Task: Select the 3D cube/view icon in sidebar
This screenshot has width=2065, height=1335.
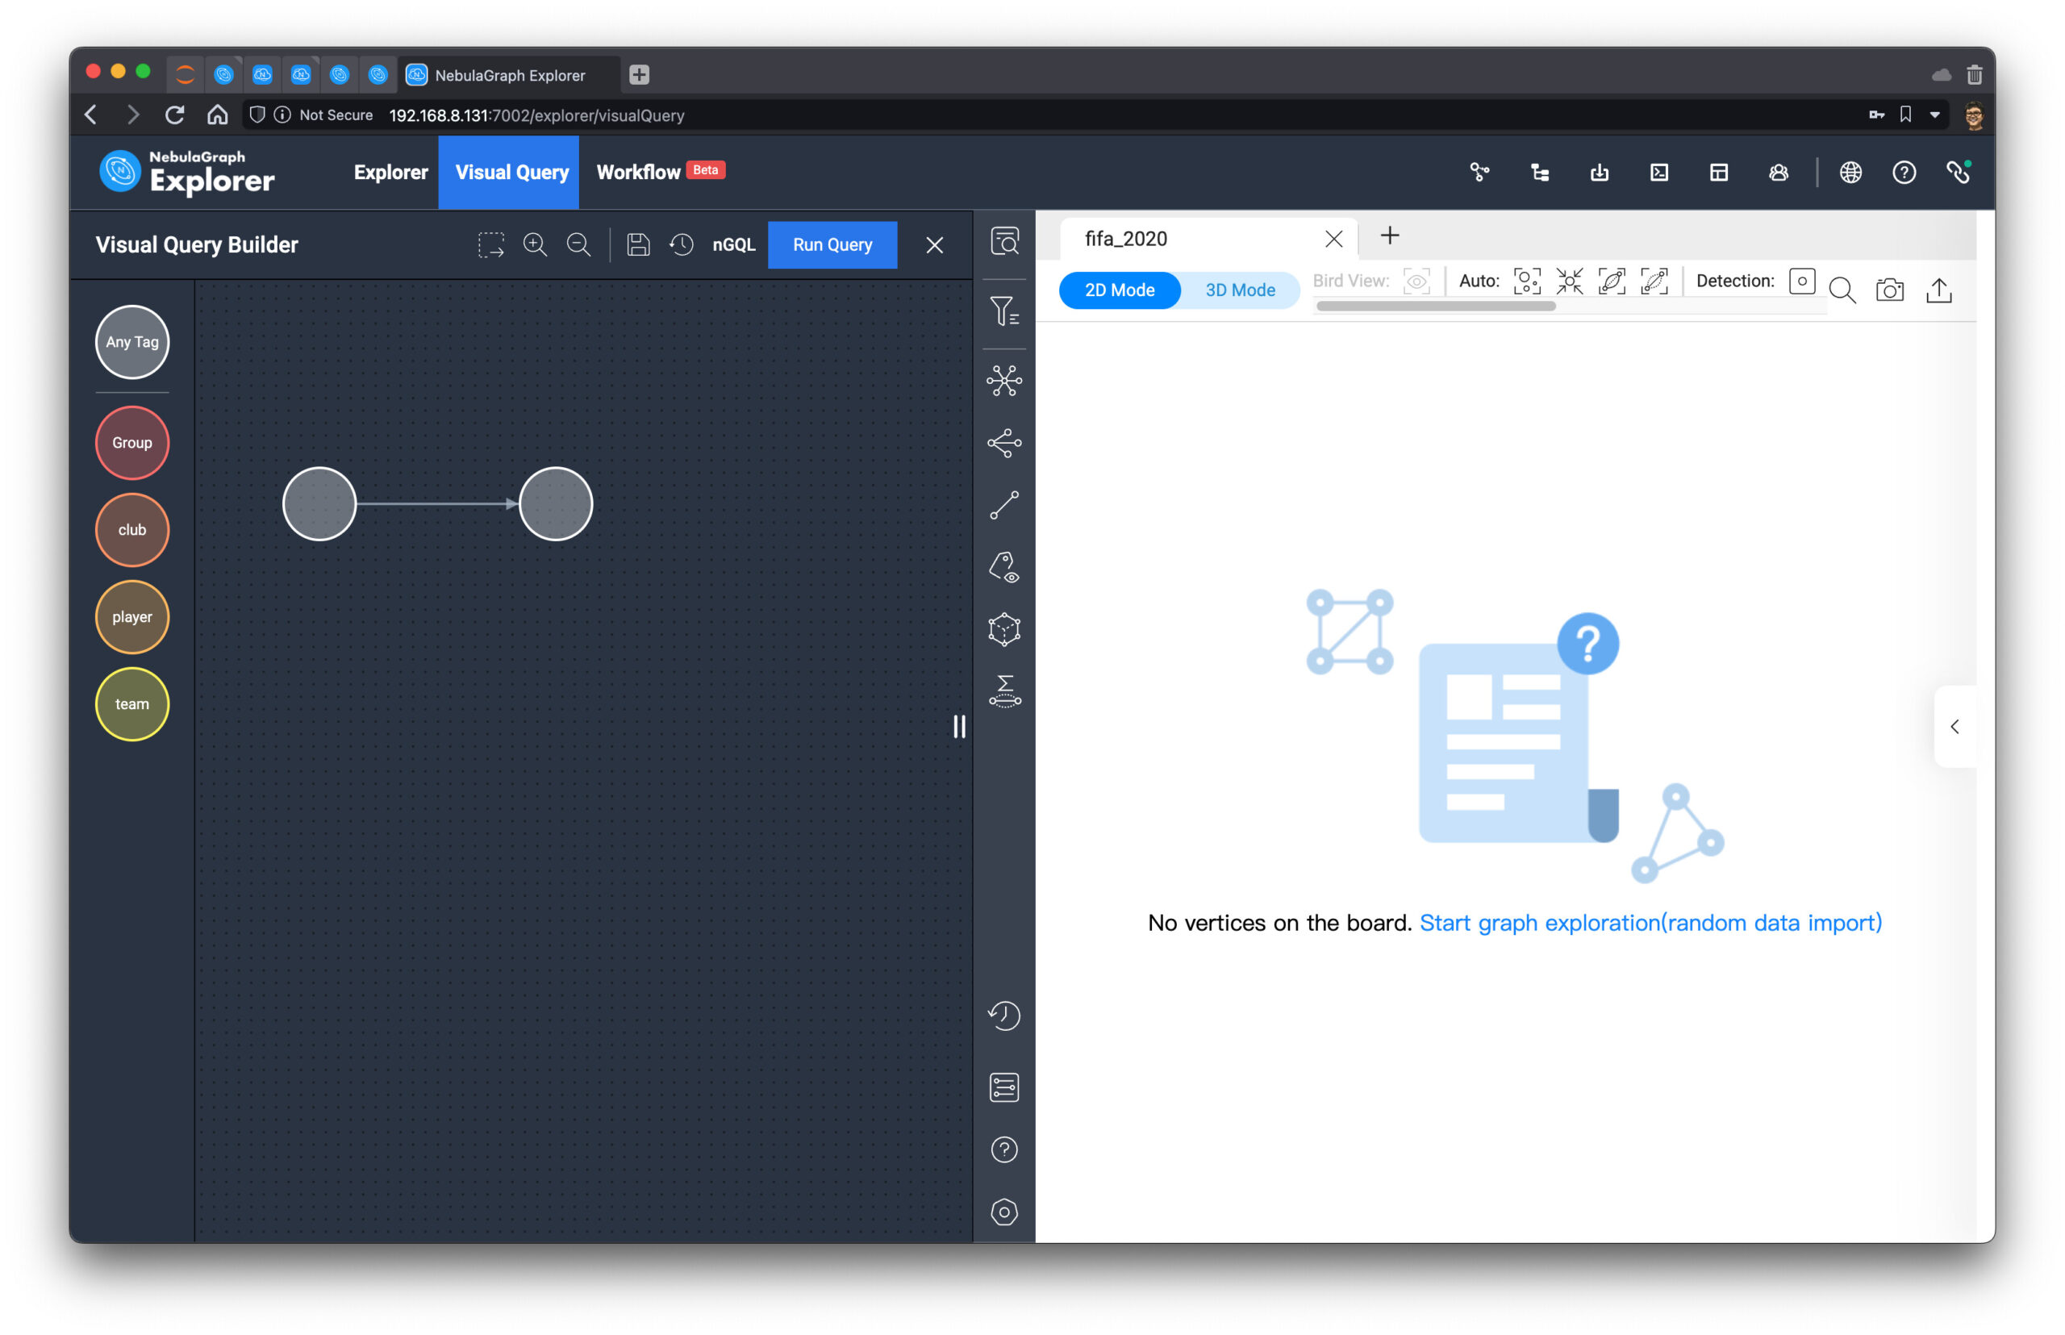Action: pyautogui.click(x=1005, y=628)
